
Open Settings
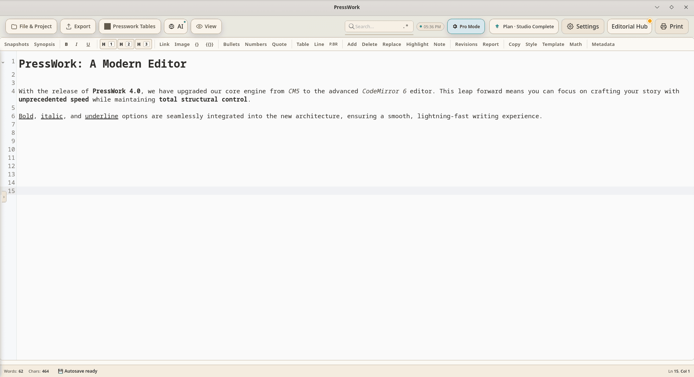click(583, 26)
